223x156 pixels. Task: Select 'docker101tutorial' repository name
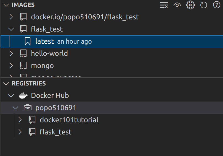click(x=69, y=120)
